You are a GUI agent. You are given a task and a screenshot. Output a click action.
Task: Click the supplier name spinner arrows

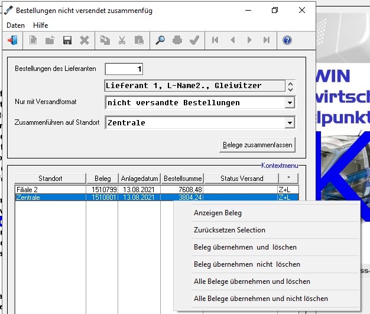(290, 86)
